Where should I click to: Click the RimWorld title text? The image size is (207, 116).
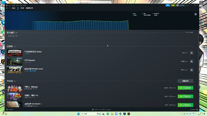[x=32, y=104]
